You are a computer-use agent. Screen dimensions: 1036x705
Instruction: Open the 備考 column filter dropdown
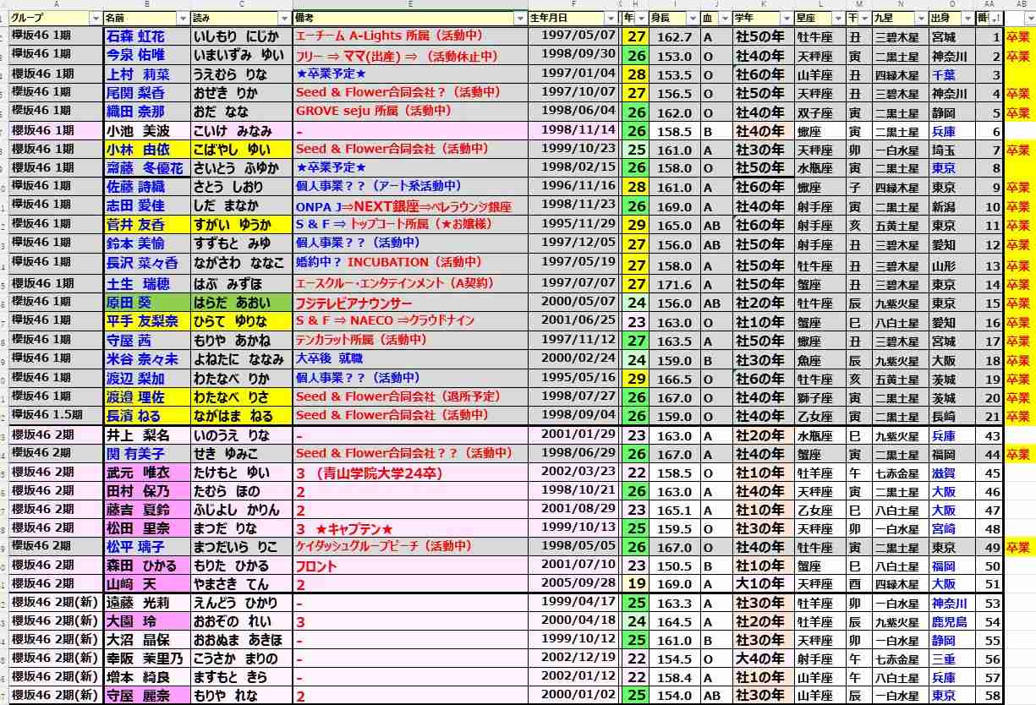point(520,18)
